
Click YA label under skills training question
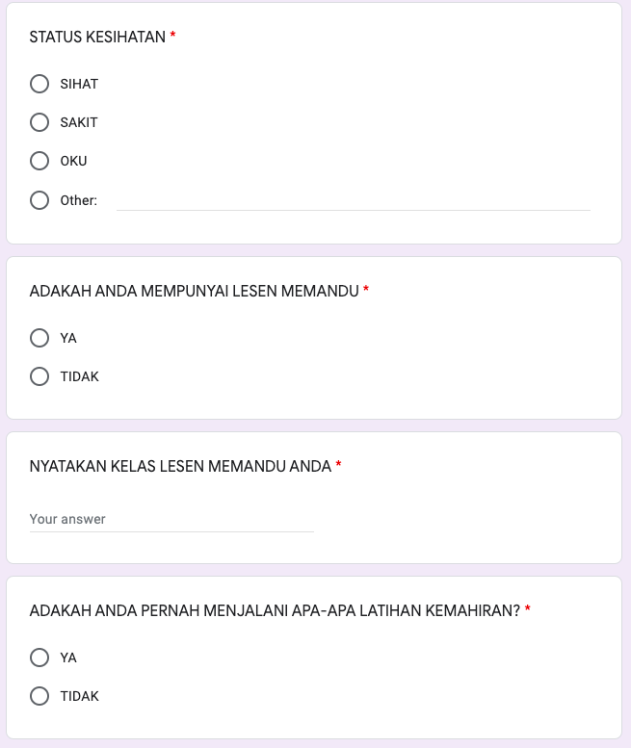coord(68,658)
